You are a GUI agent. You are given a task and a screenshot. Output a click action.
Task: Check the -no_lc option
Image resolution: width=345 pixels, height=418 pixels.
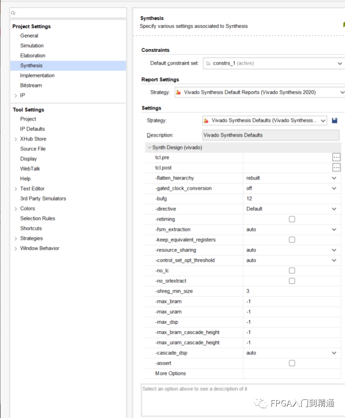292,270
